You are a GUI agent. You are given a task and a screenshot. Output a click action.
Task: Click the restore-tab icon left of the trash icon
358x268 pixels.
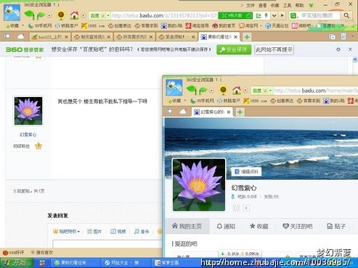click(x=333, y=36)
